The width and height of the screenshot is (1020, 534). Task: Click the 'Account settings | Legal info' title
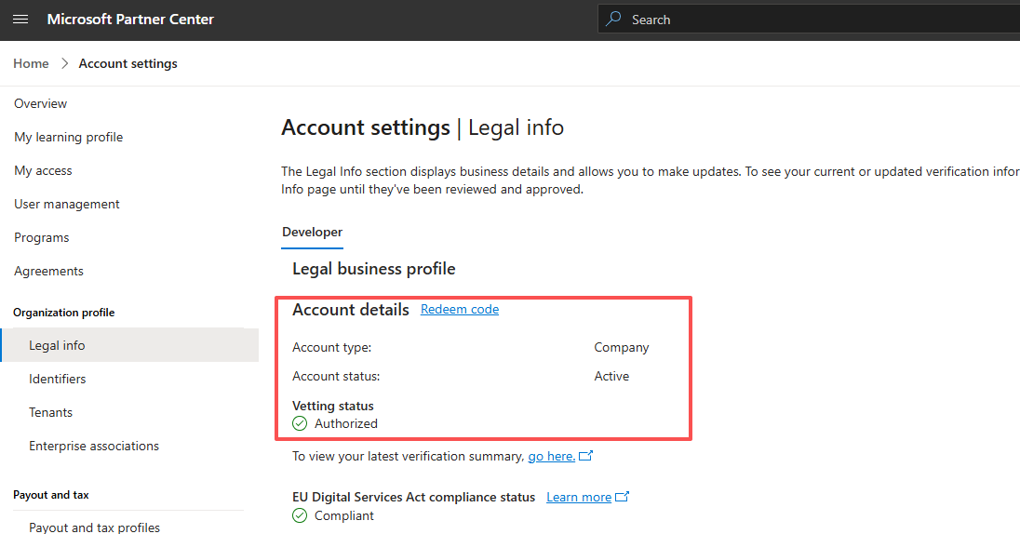(x=423, y=127)
